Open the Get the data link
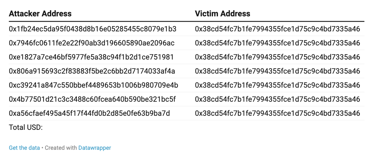This screenshot has width=368, height=155. pos(25,148)
